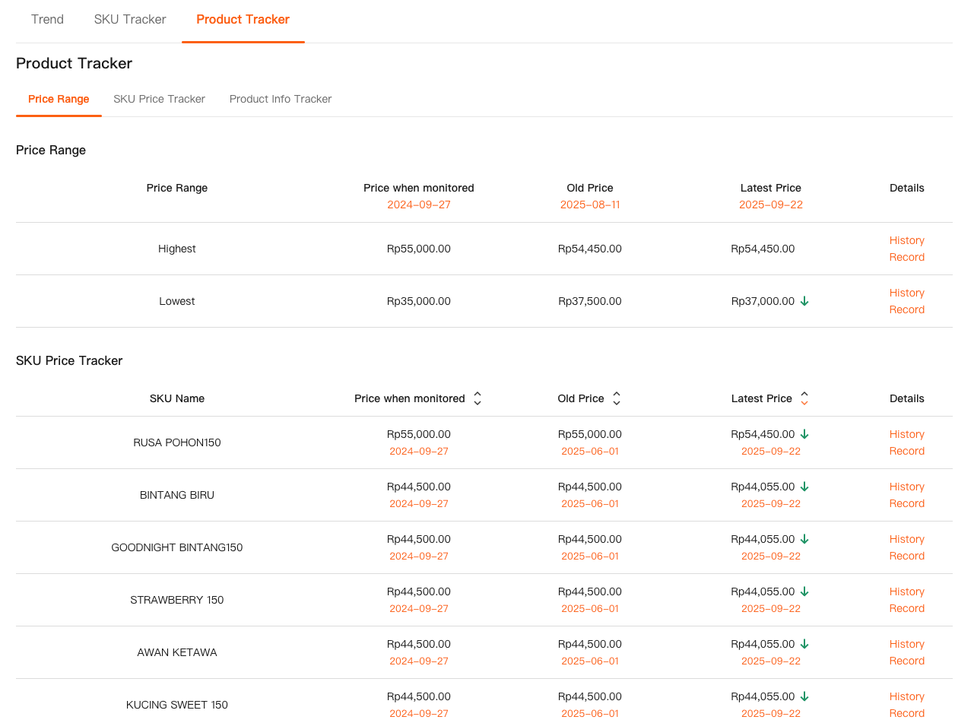Click price drop arrow for STRAWBERRY 150
955x723 pixels.
[804, 591]
